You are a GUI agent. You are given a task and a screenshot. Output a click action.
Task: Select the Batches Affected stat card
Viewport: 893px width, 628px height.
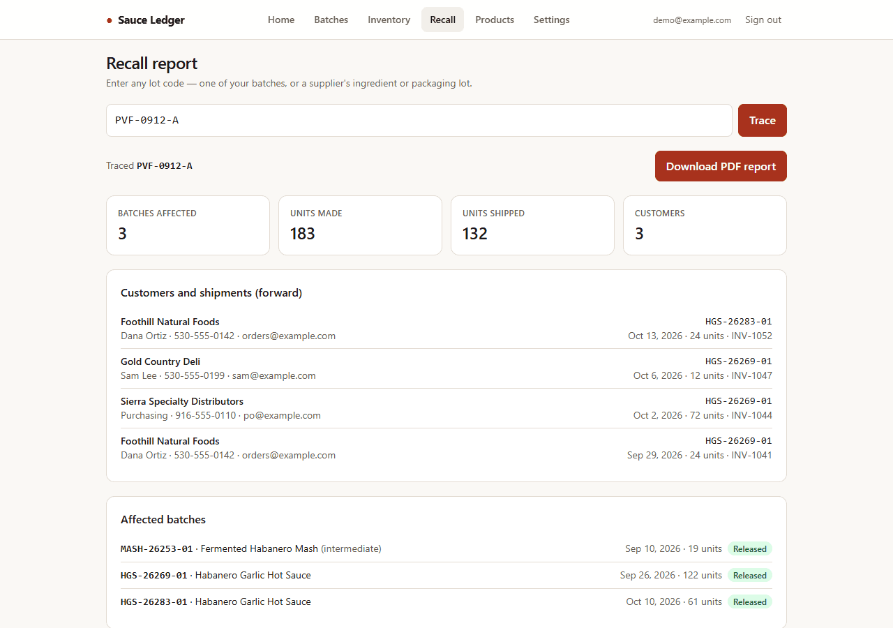coord(188,225)
